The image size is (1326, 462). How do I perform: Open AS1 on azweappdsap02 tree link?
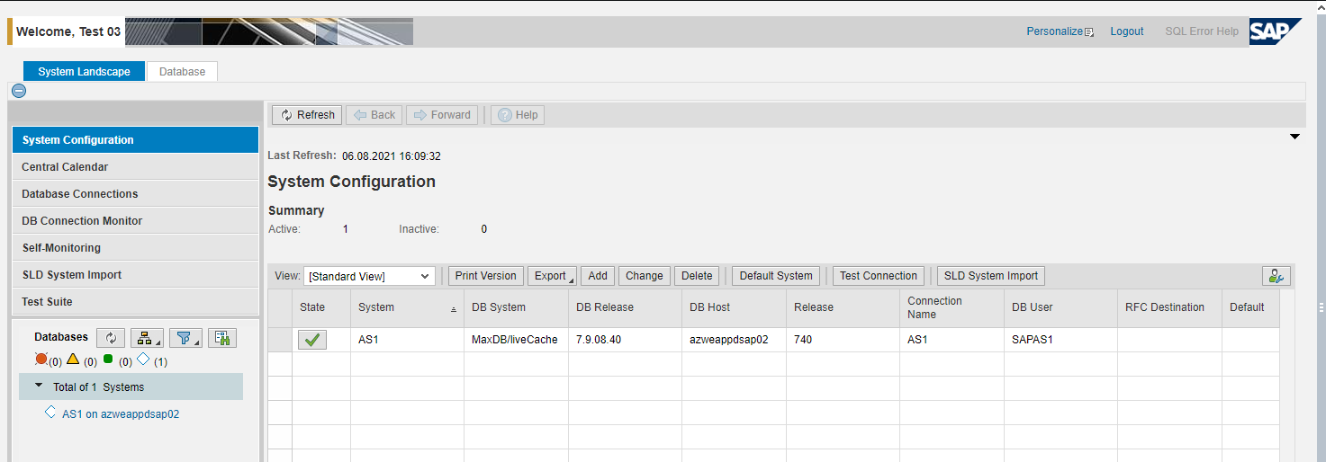click(120, 414)
